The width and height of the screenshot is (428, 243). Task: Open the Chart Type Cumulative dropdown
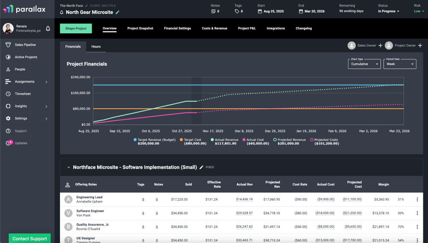(x=364, y=64)
